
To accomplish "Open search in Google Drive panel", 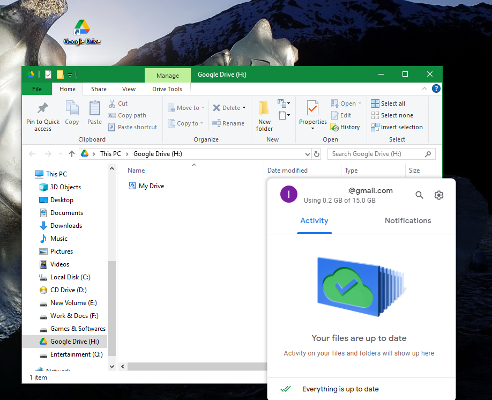I will 420,195.
